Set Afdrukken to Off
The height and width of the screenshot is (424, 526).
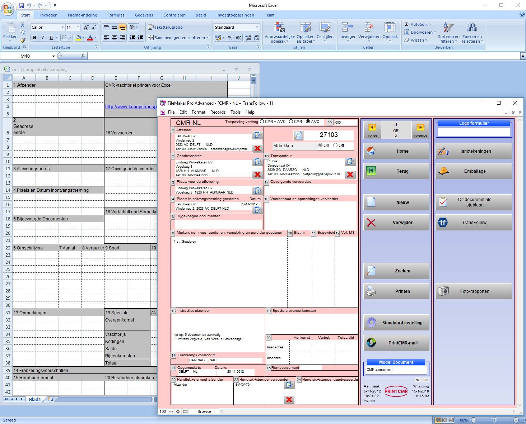coord(335,146)
